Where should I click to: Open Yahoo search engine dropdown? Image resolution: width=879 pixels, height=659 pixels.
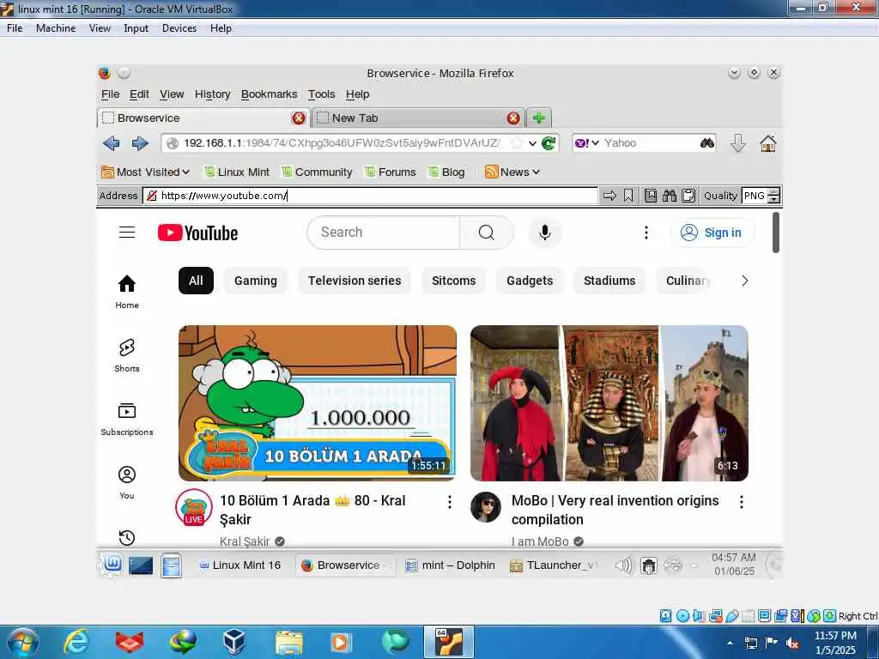[587, 143]
